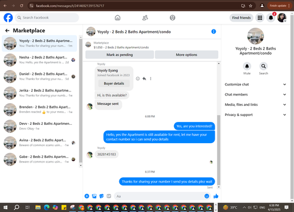Go back using the Marketplace back arrow
The image size is (294, 212).
tap(7, 31)
